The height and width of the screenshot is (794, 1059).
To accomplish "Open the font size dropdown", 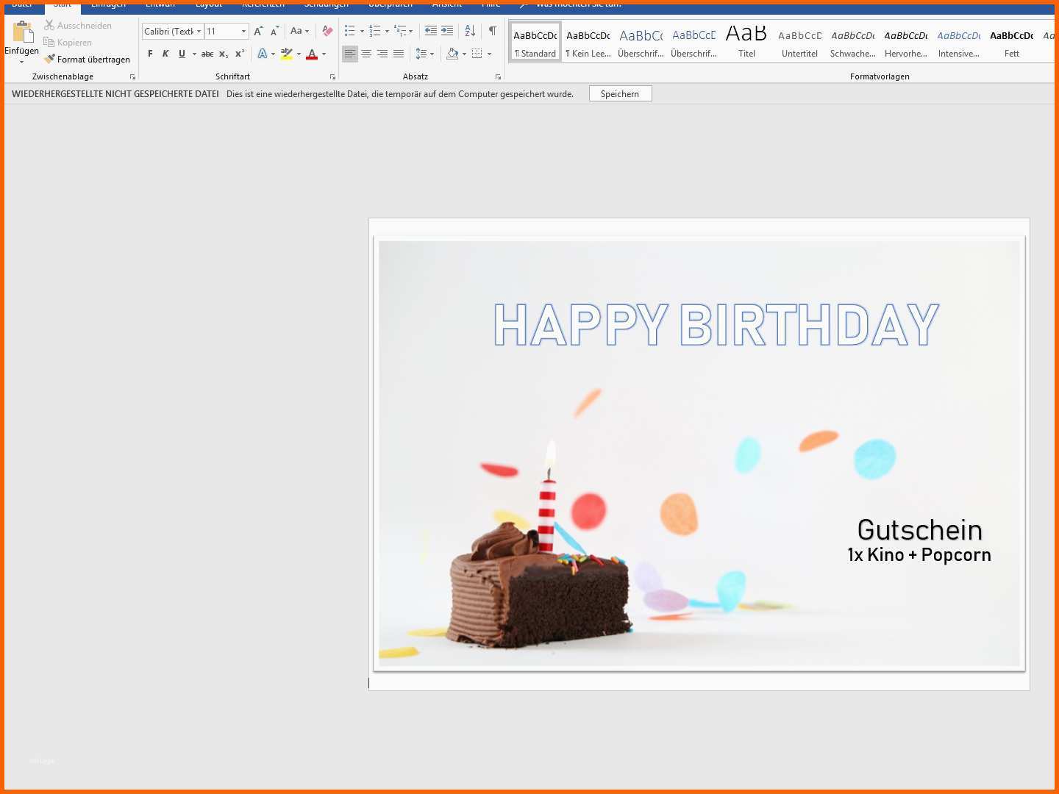I will tap(243, 31).
